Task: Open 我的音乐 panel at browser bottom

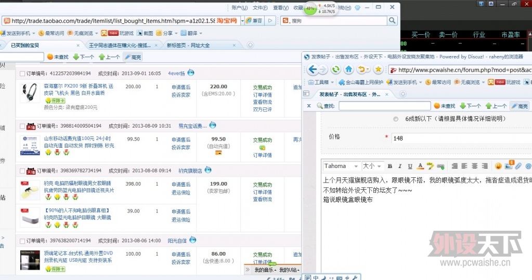Action: point(265,270)
